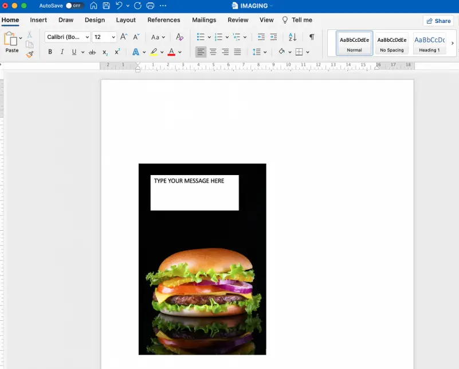Center align the text

213,52
